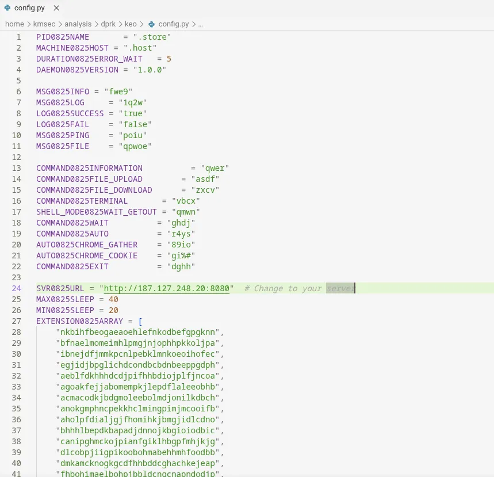Expand the breadcrumb ellipsis symbol list
This screenshot has height=477, width=494.
click(200, 24)
